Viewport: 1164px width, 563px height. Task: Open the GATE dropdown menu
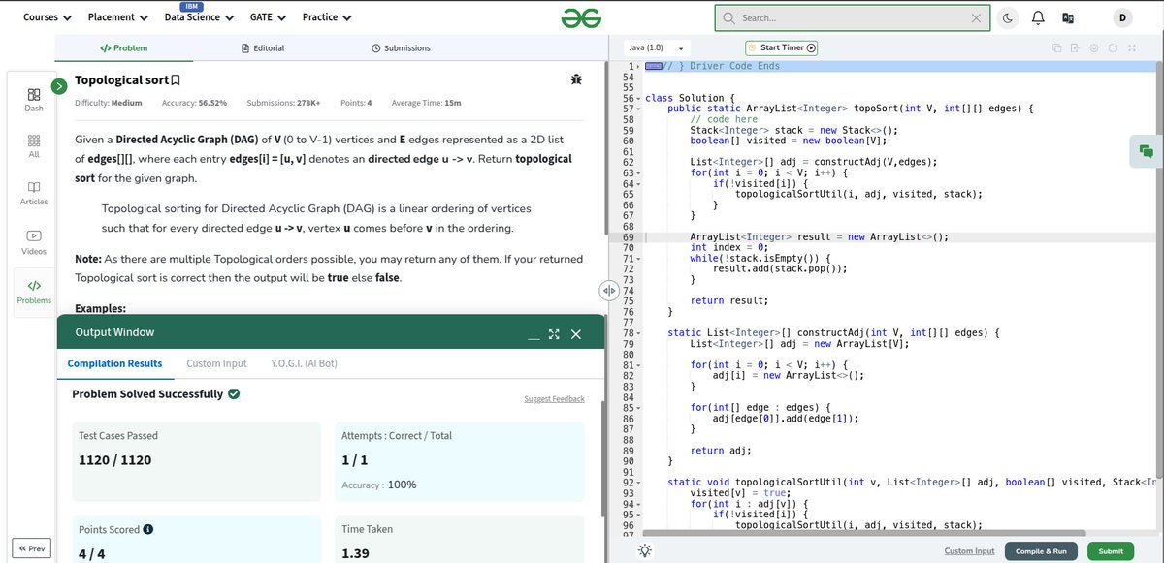[x=268, y=17]
